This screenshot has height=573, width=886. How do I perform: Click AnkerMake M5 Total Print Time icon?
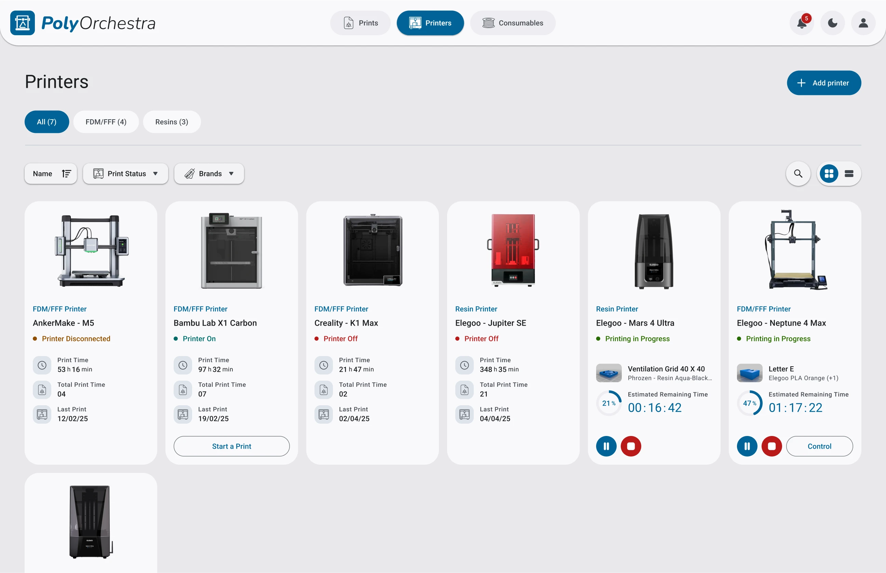click(x=42, y=390)
